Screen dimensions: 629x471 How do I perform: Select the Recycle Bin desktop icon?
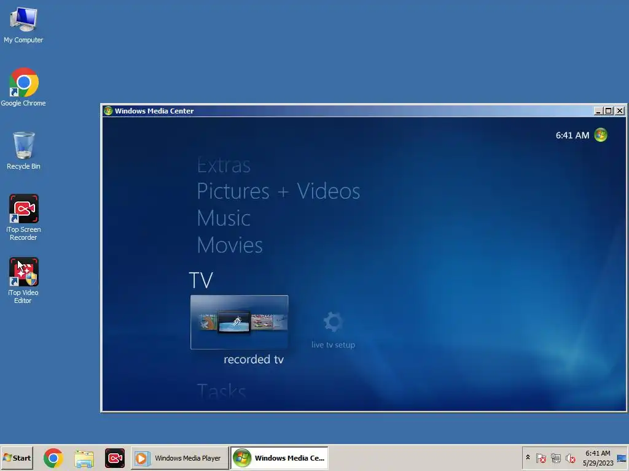pos(24,151)
